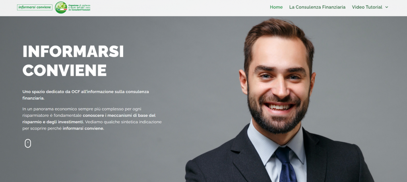Image resolution: width=407 pixels, height=182 pixels.
Task: Click bold text 'conoscere i meccanismi di base'
Action: (119, 115)
